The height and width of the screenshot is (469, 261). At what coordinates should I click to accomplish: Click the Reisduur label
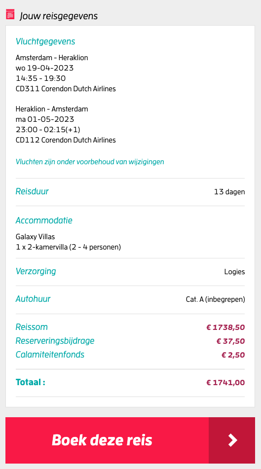coord(32,191)
